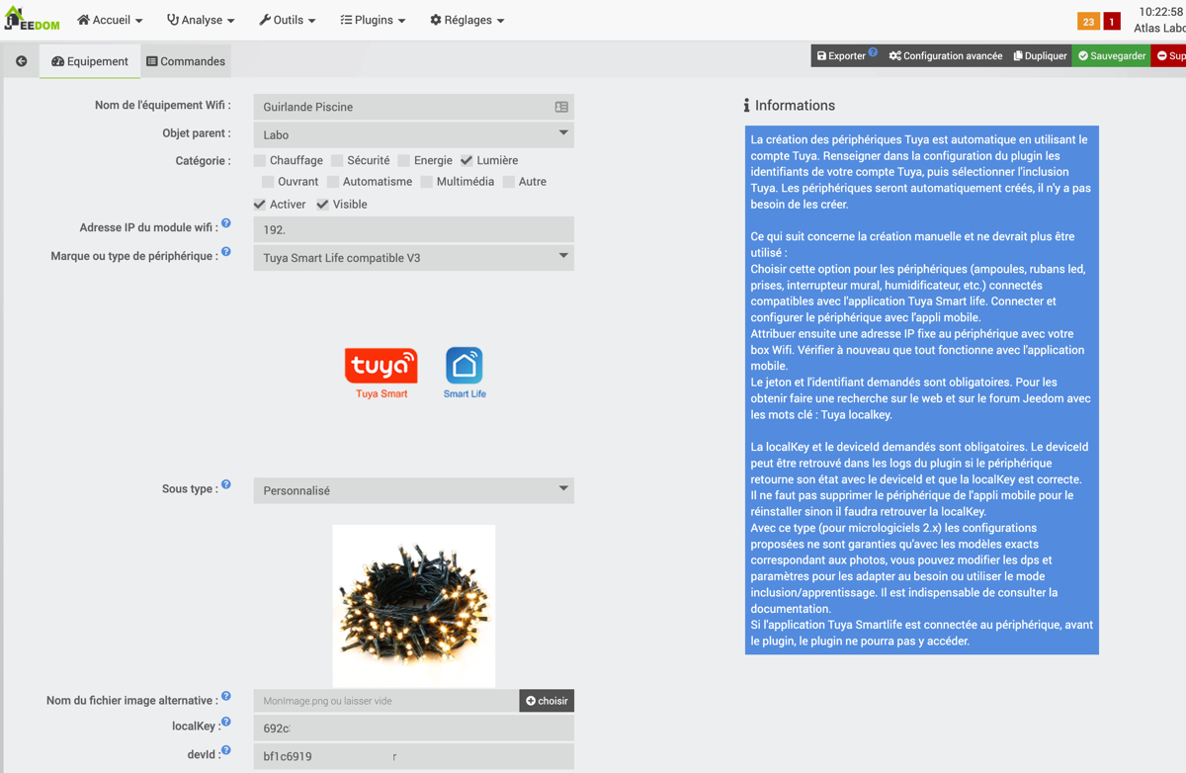
Task: Open the Sous type dropdown
Action: (413, 490)
